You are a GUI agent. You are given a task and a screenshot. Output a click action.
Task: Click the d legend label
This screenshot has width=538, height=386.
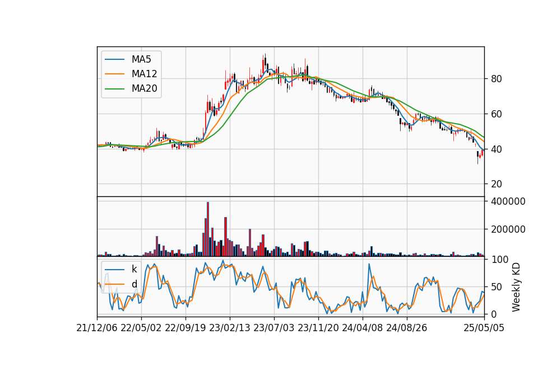(x=134, y=284)
